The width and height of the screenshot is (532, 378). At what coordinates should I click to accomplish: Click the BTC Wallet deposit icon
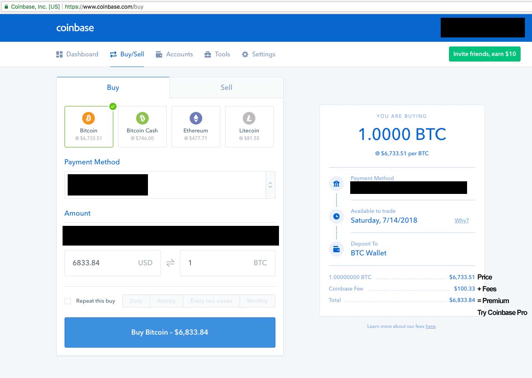coord(336,249)
